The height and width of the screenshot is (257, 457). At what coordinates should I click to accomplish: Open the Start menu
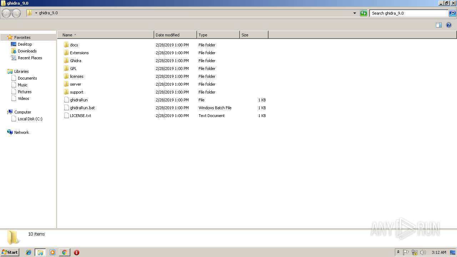point(10,252)
